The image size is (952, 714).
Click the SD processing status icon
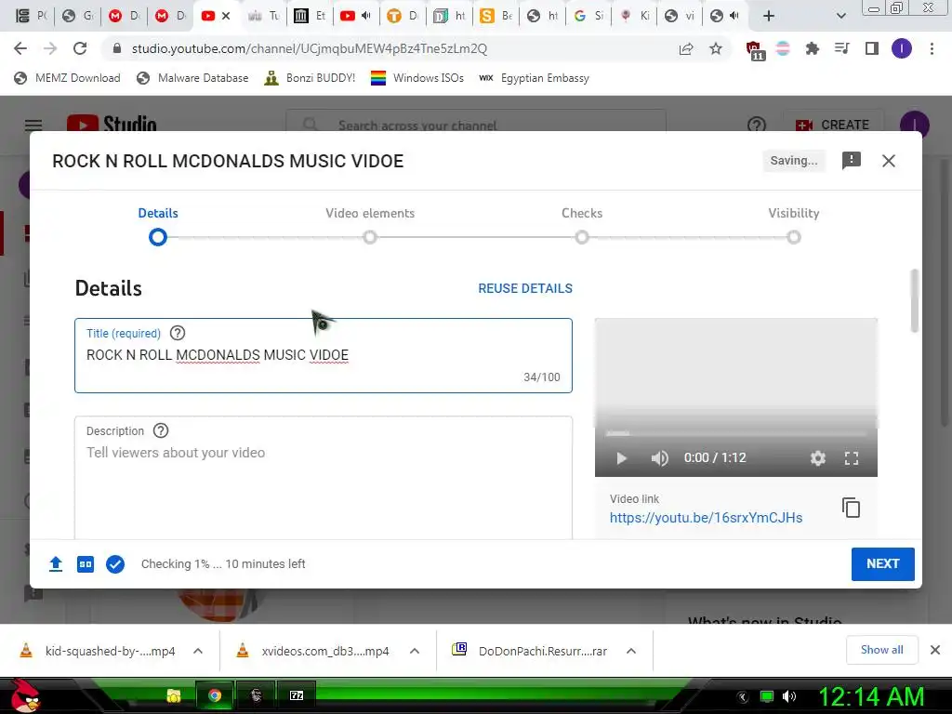coord(86,564)
